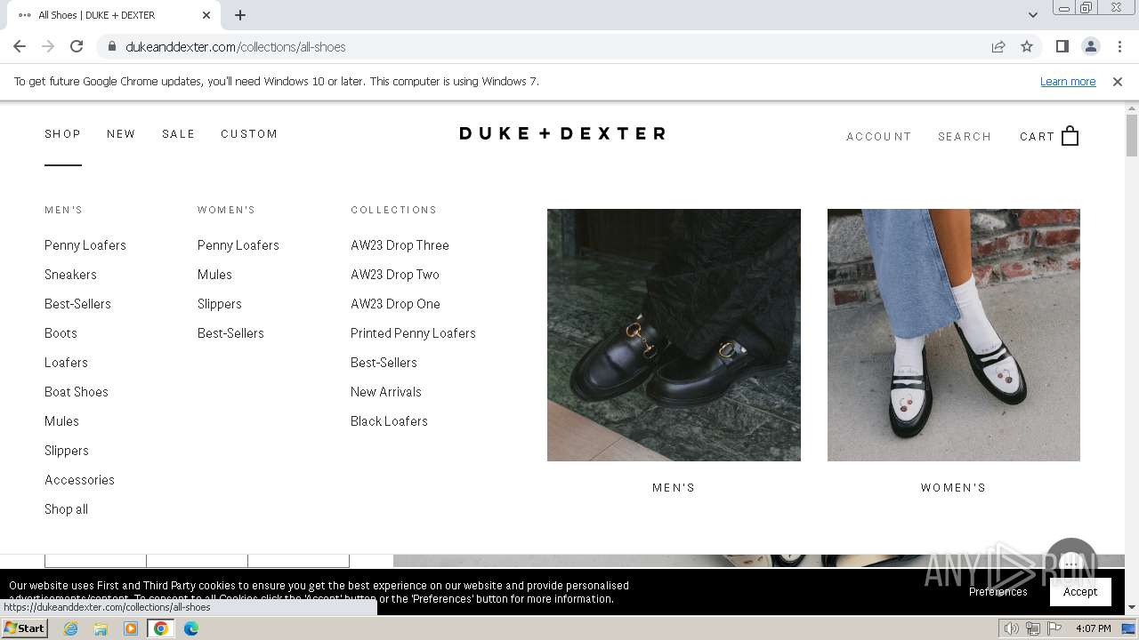Click the Women's shoes promo image
This screenshot has width=1139, height=640.
coord(954,335)
